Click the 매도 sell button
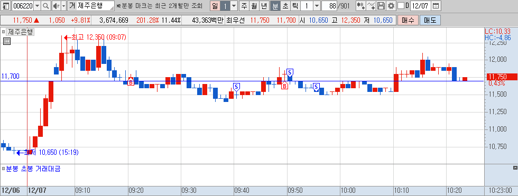 (430, 20)
